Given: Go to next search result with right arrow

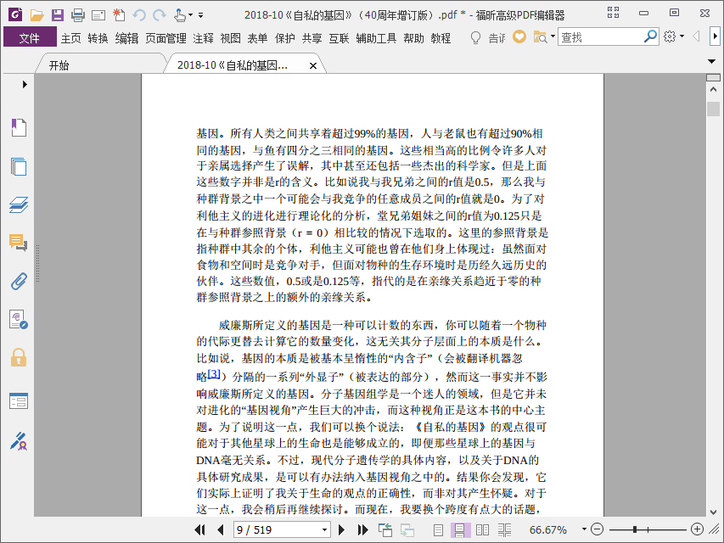Looking at the screenshot, I should (x=715, y=36).
